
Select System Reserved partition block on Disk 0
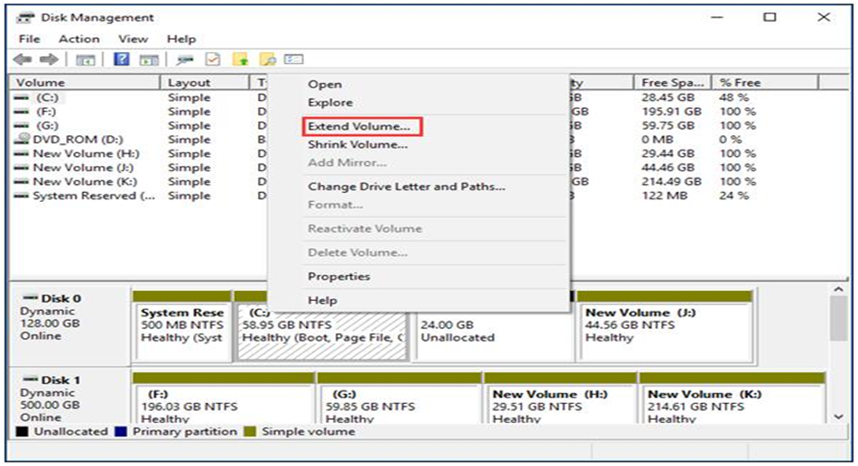(x=183, y=326)
